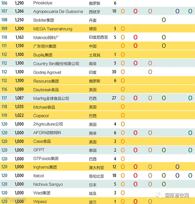Select rank number 107
195x204 pixels.
point(4,11)
